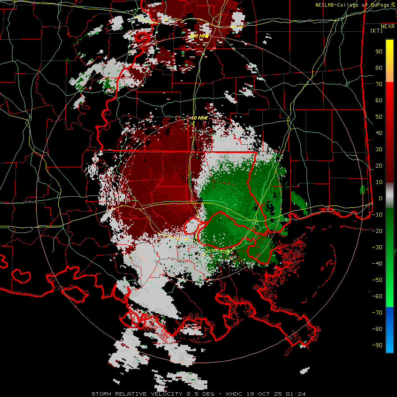This screenshot has width=397, height=397.
Task: Click the "19 OCT 25" date in the caption
Action: [x=264, y=394]
